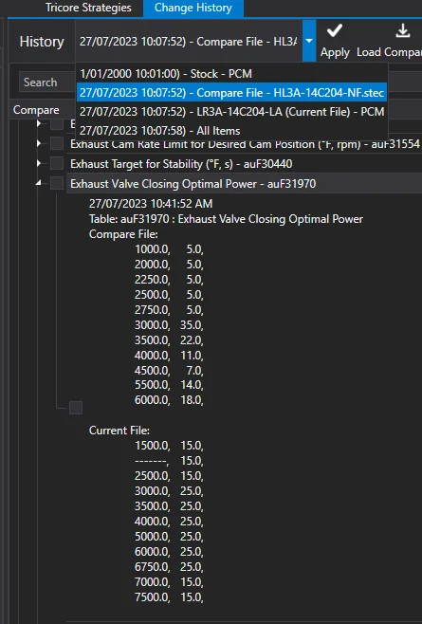Select the Exhaust Valve Closing Optimal Power row

pos(244,183)
